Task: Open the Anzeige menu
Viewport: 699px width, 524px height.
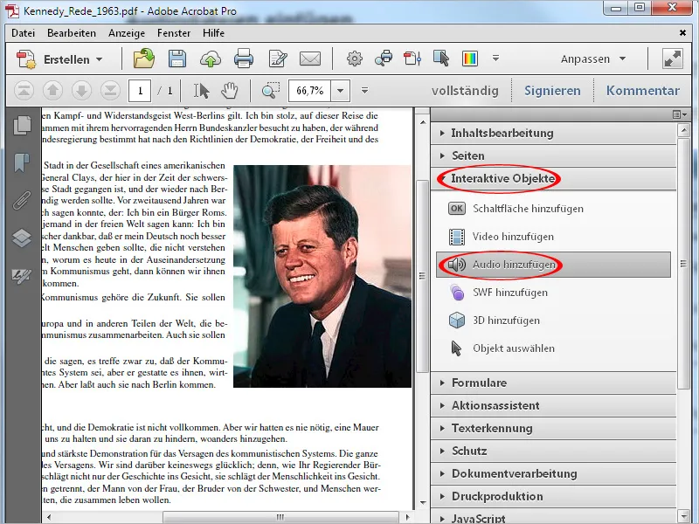Action: pos(127,33)
